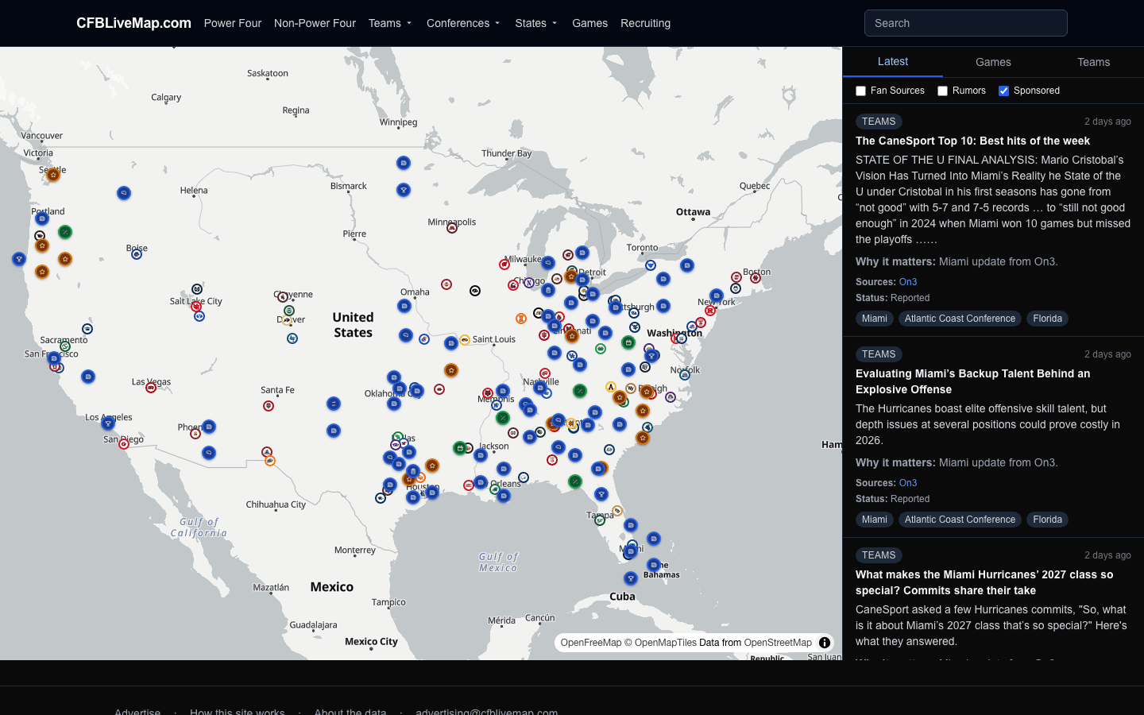
Task: Follow the On3 source link in Backup Talent story
Action: click(907, 483)
